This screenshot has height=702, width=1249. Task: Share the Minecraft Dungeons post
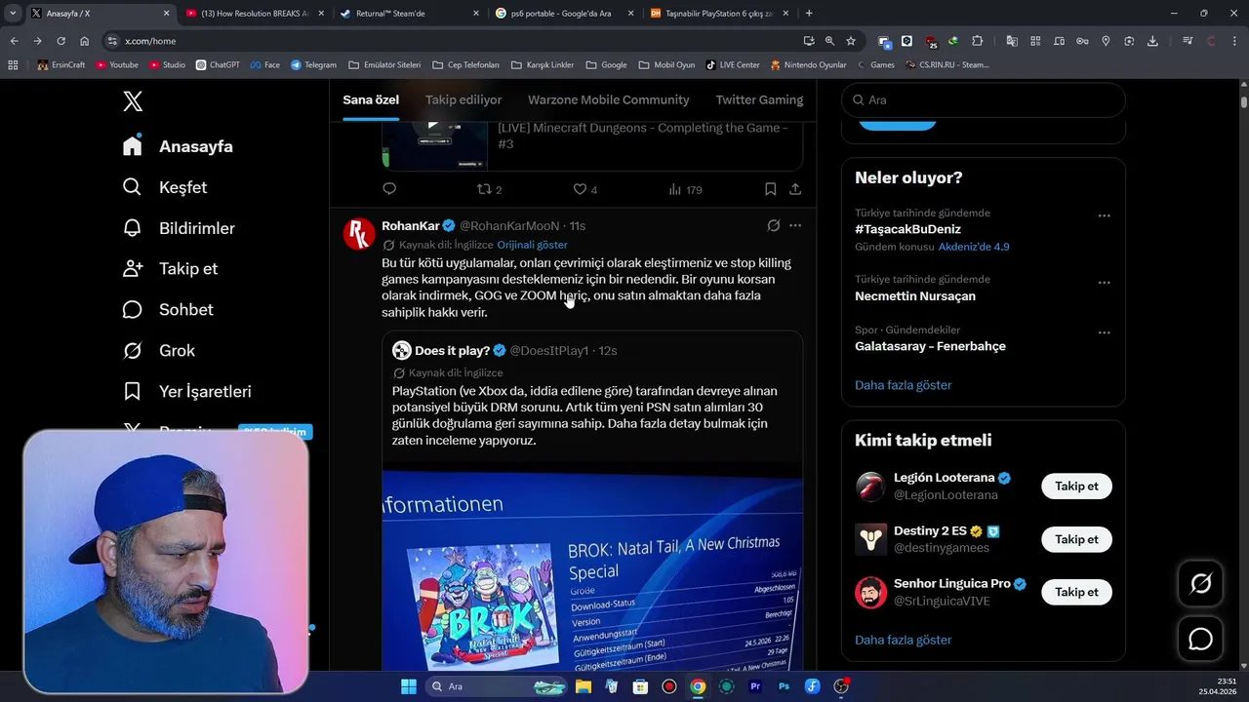tap(795, 189)
